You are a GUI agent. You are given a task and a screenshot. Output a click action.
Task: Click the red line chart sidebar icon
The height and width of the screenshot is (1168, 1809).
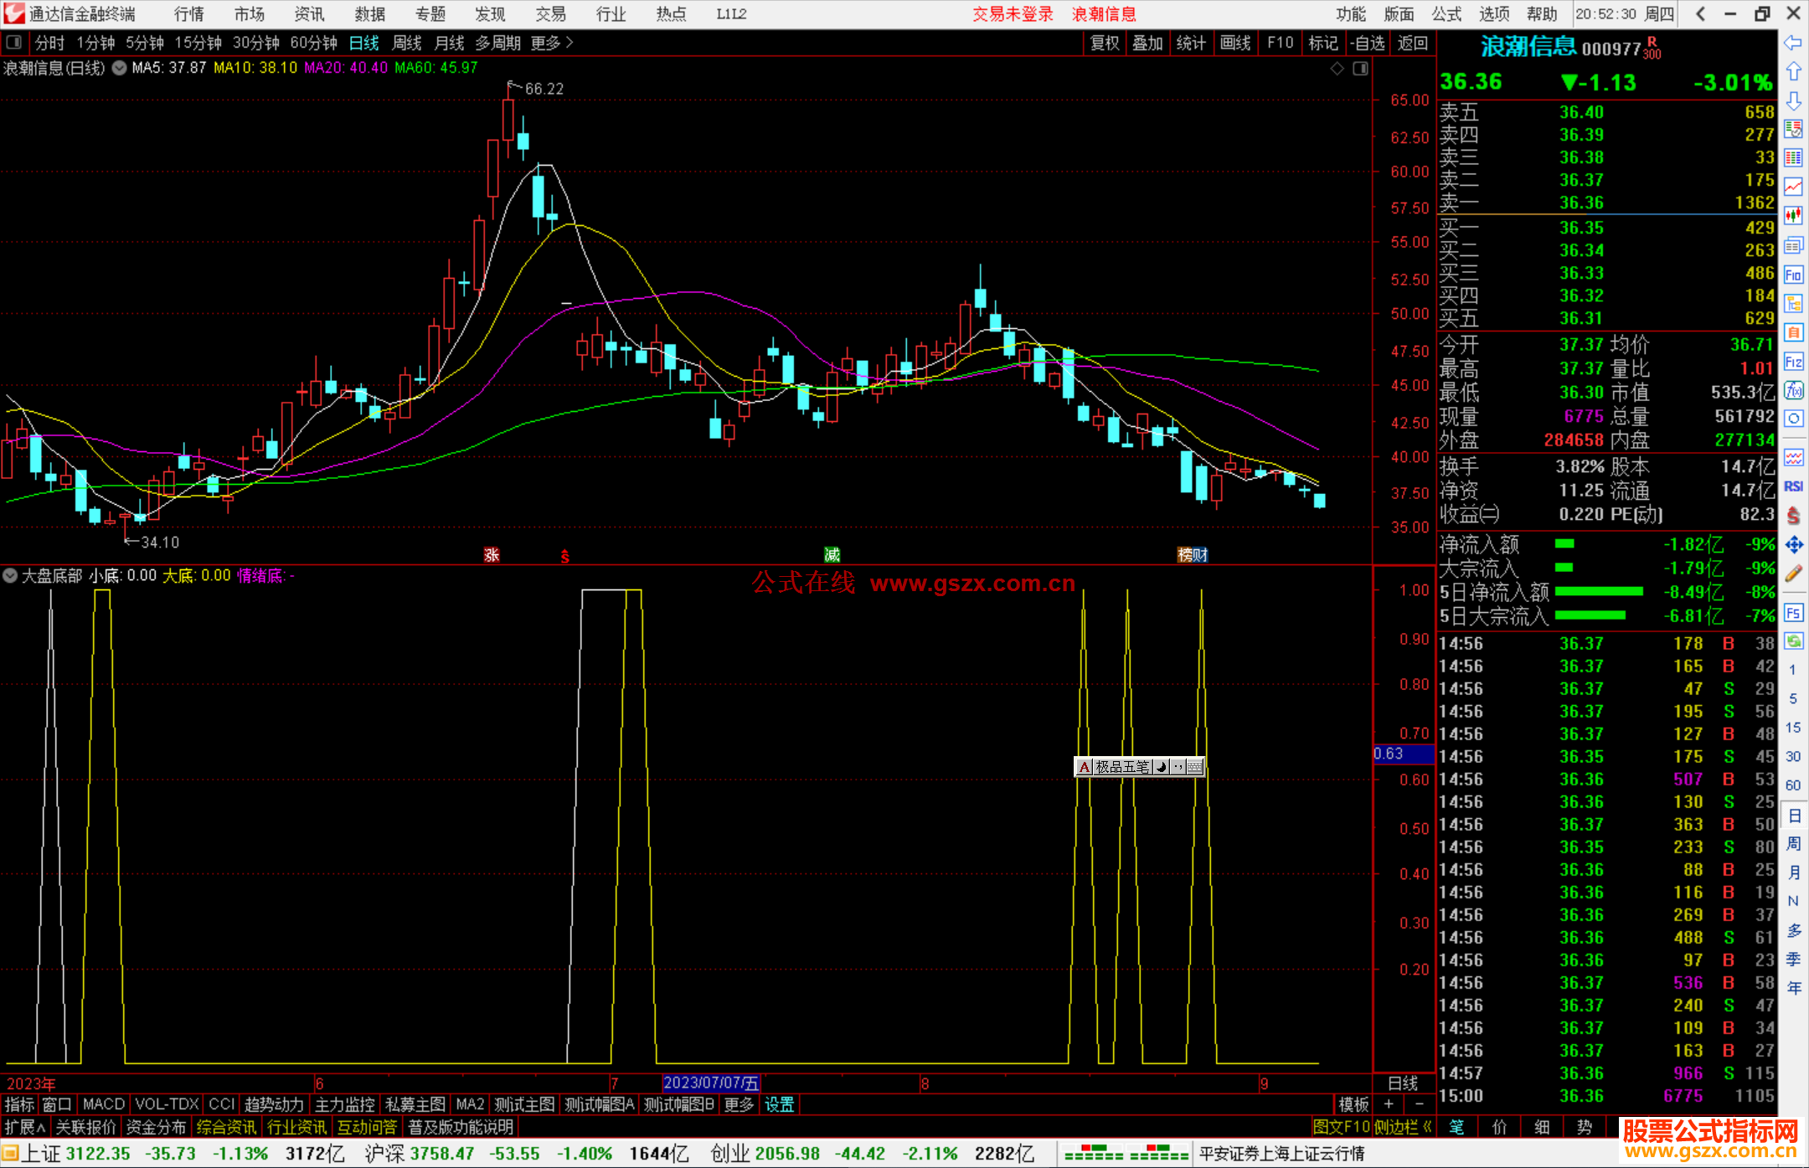point(1793,187)
